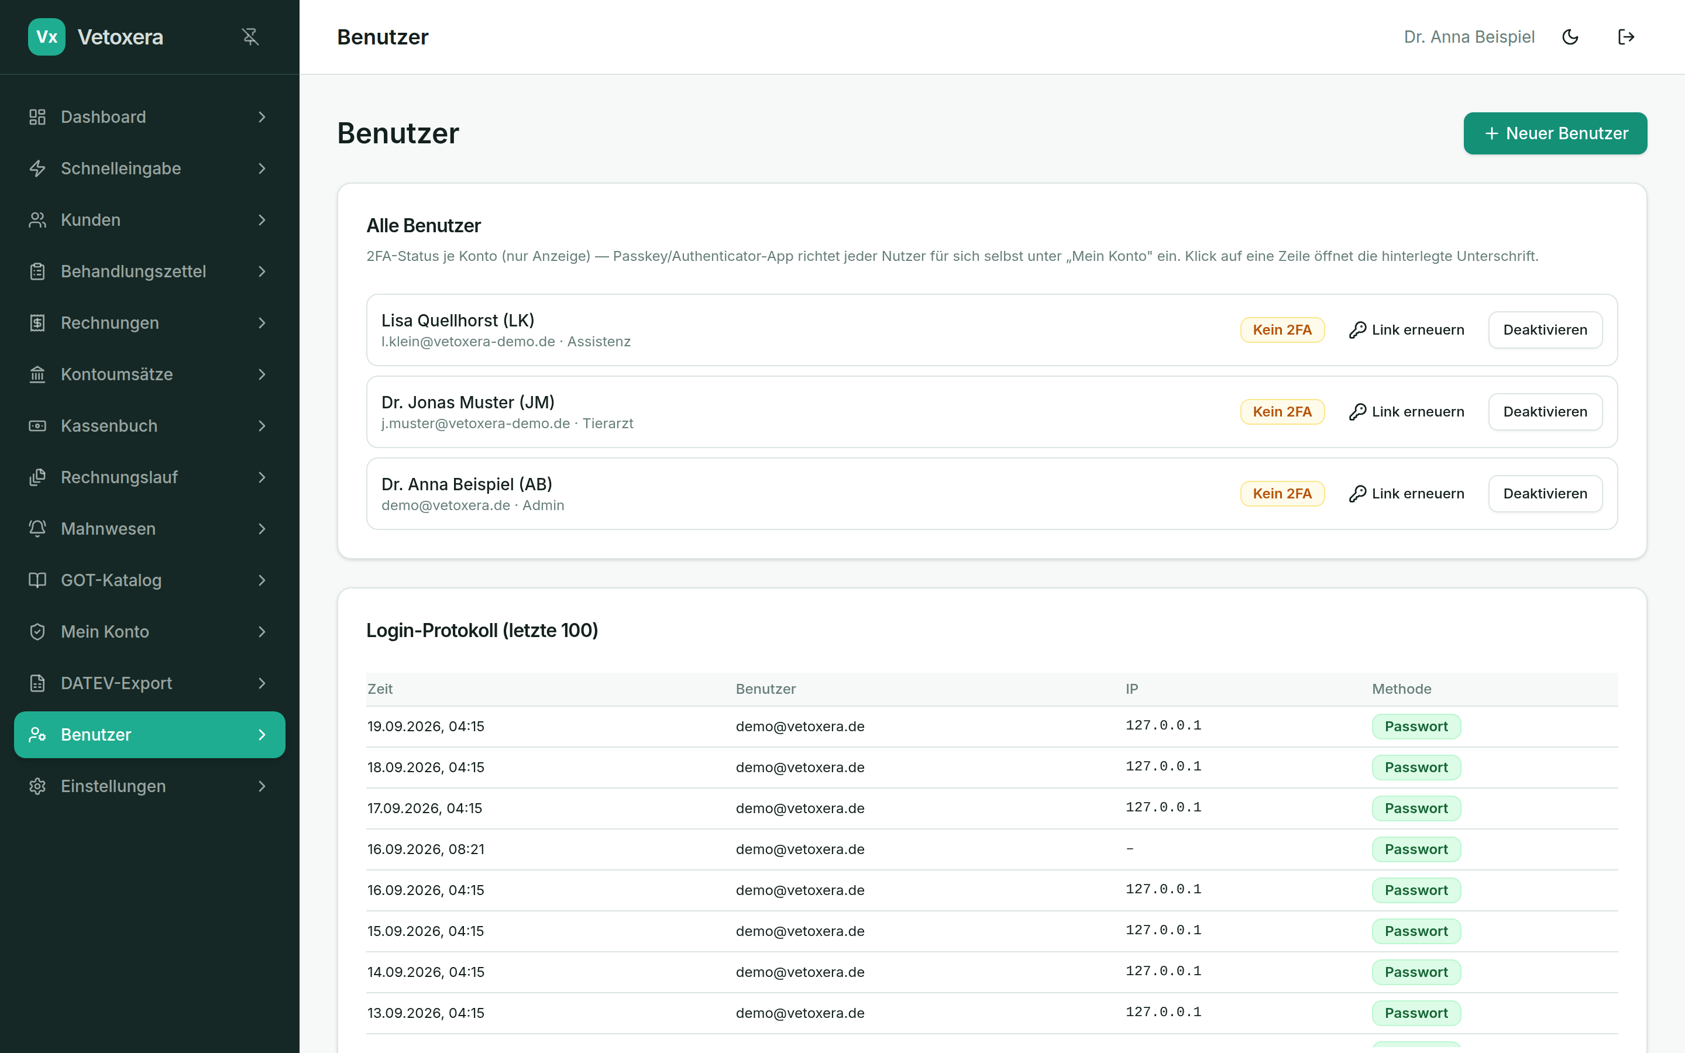Click the Dashboard grid icon
The image size is (1685, 1053).
pyautogui.click(x=37, y=117)
